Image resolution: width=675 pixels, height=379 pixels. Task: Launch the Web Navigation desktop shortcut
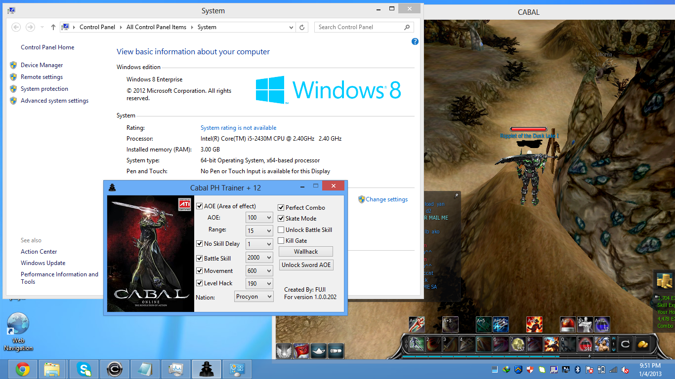[x=18, y=332]
